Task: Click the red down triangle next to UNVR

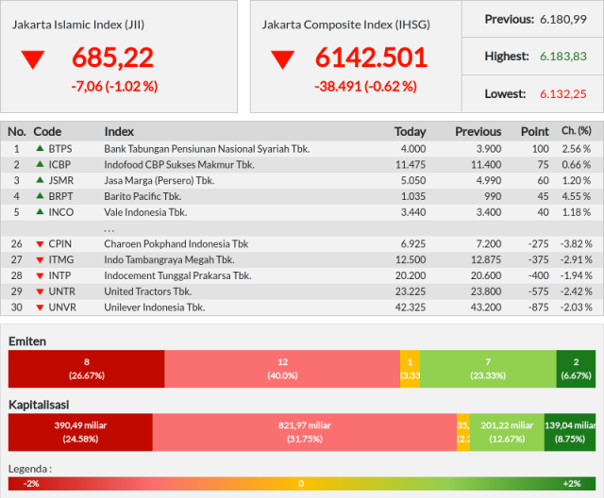Action: point(40,307)
